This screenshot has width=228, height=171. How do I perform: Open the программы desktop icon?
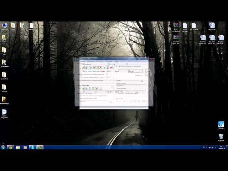[x=4, y=63]
